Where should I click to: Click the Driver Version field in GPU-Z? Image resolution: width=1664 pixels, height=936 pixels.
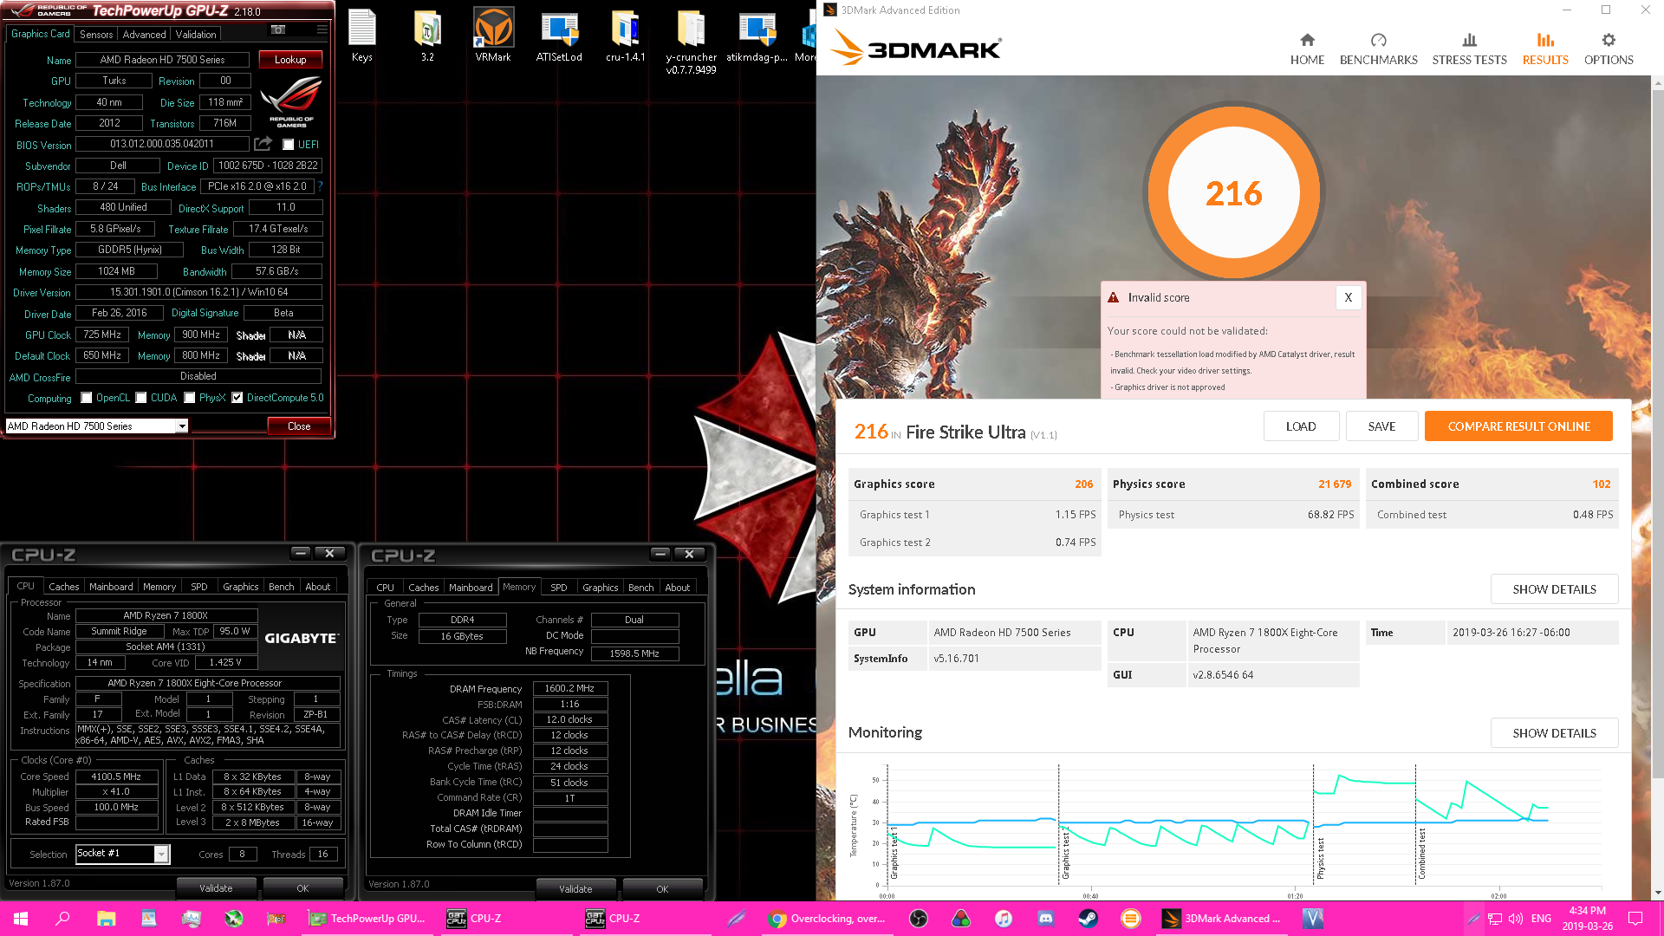[198, 292]
